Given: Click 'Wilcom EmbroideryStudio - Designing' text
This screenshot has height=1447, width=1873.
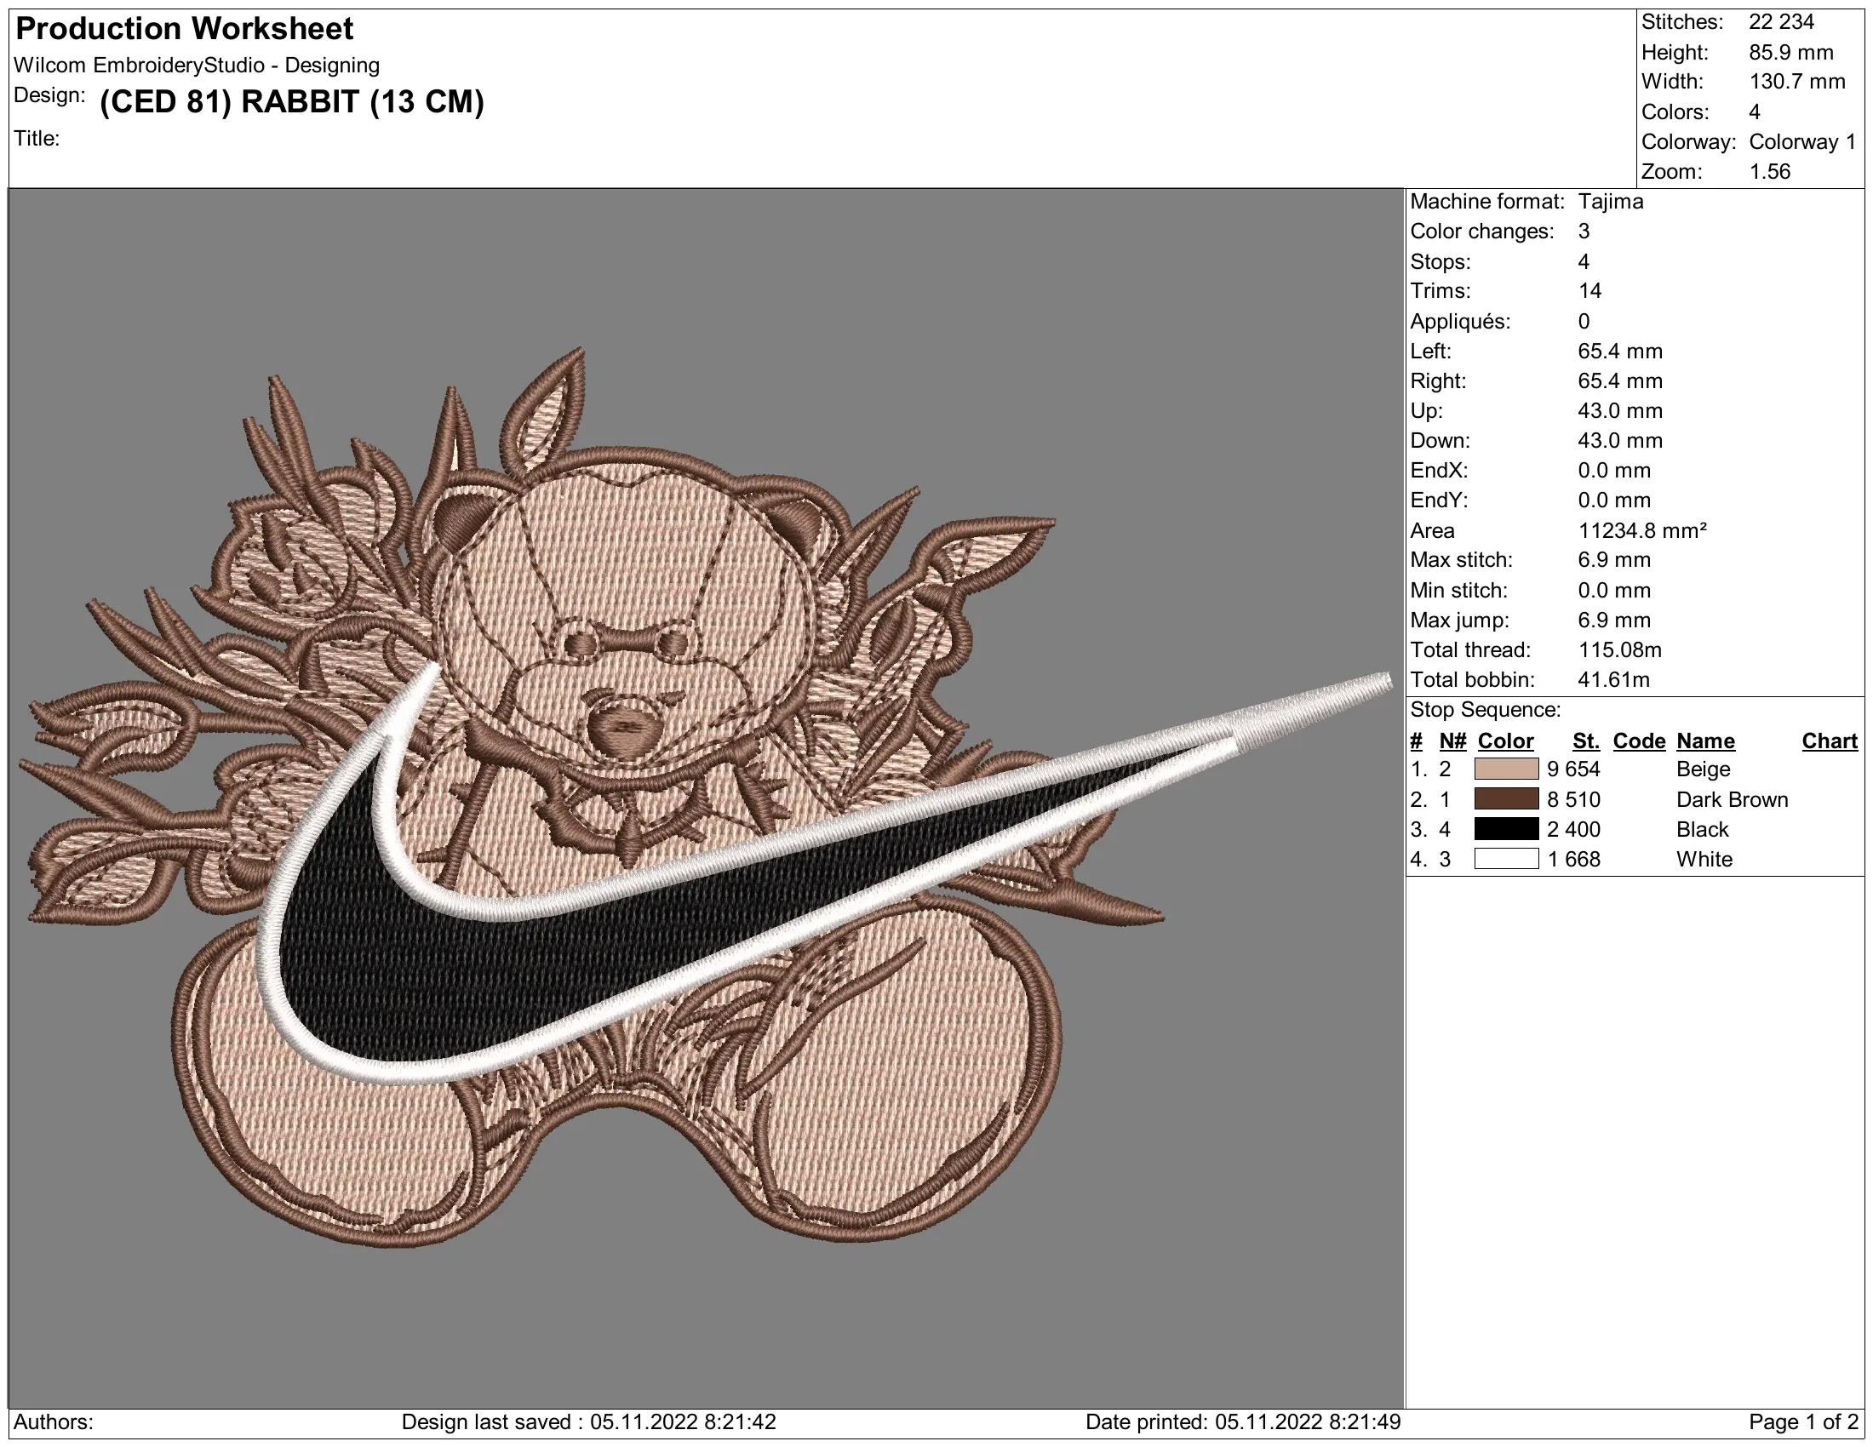Looking at the screenshot, I should [x=197, y=66].
